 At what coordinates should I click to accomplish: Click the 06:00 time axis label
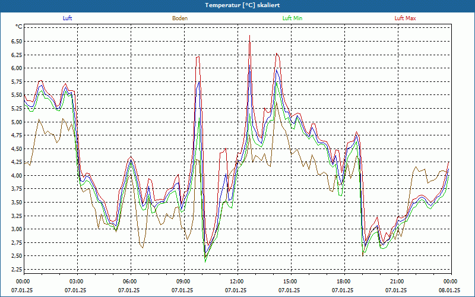[x=131, y=282]
